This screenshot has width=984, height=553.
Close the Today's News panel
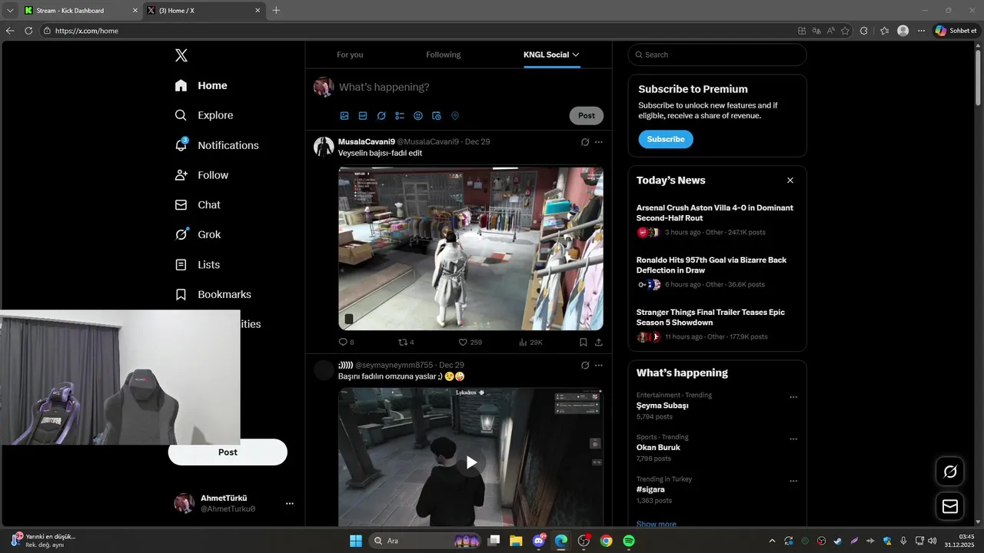[790, 180]
